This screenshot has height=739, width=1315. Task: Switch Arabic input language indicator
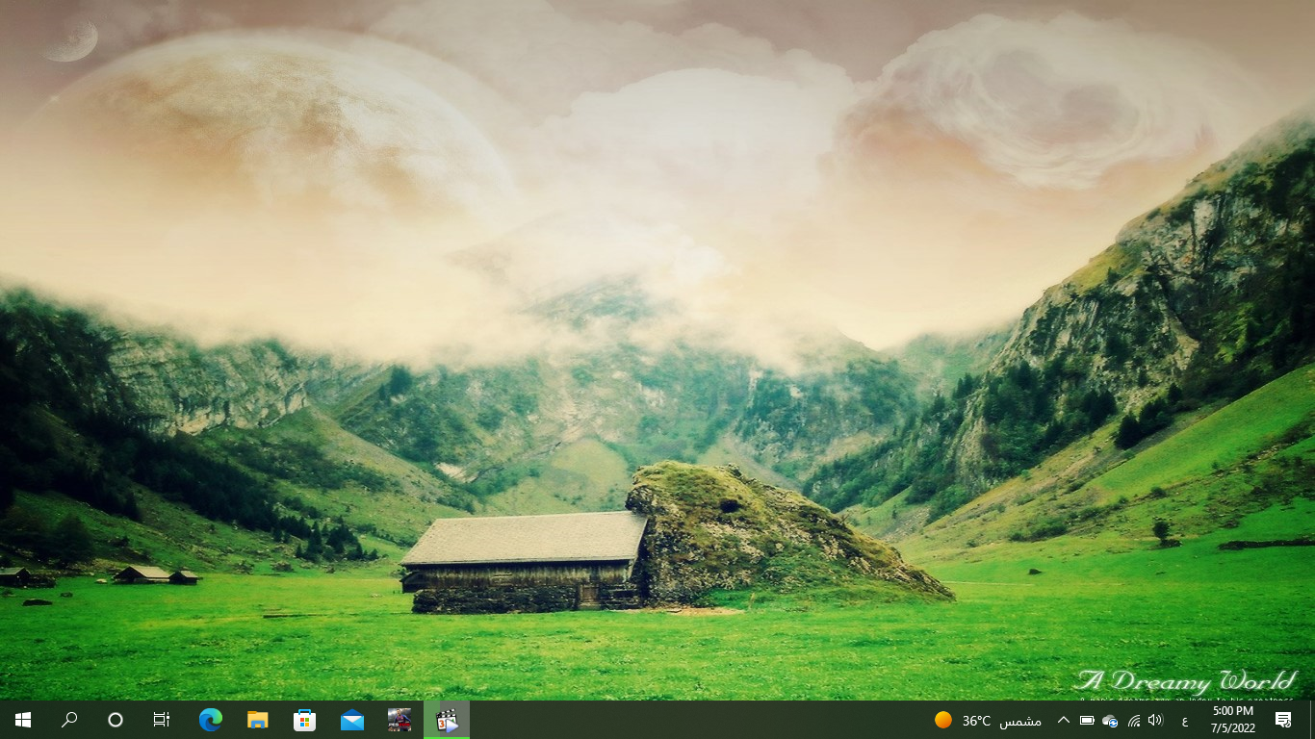pyautogui.click(x=1184, y=721)
